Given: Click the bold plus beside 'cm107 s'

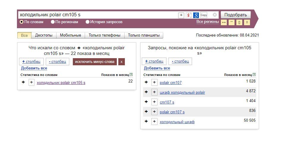Looking at the screenshot, I should [x=146, y=102].
